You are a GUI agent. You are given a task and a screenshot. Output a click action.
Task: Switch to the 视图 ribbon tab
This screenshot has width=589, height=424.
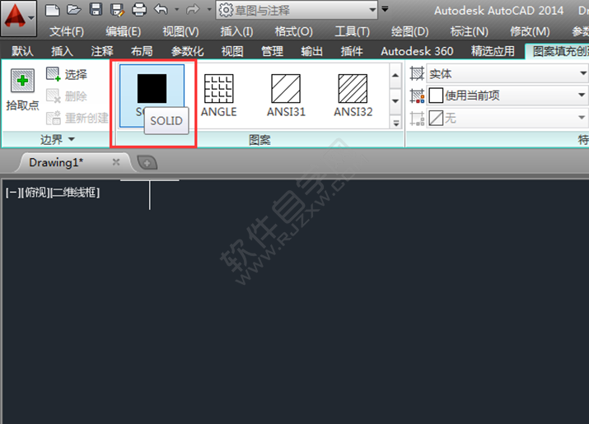click(x=232, y=51)
